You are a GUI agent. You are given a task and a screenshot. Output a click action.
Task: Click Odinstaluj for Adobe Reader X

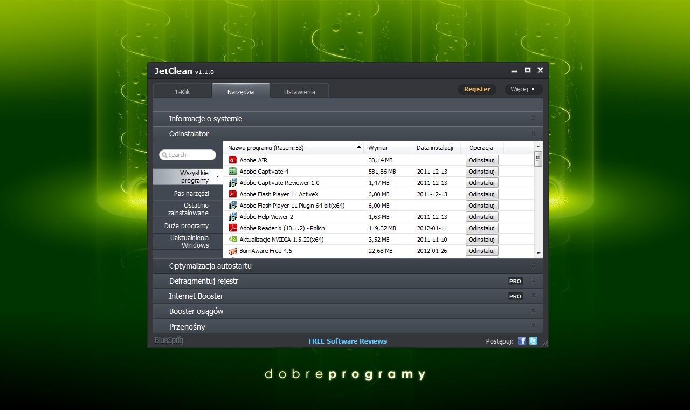[x=482, y=228]
